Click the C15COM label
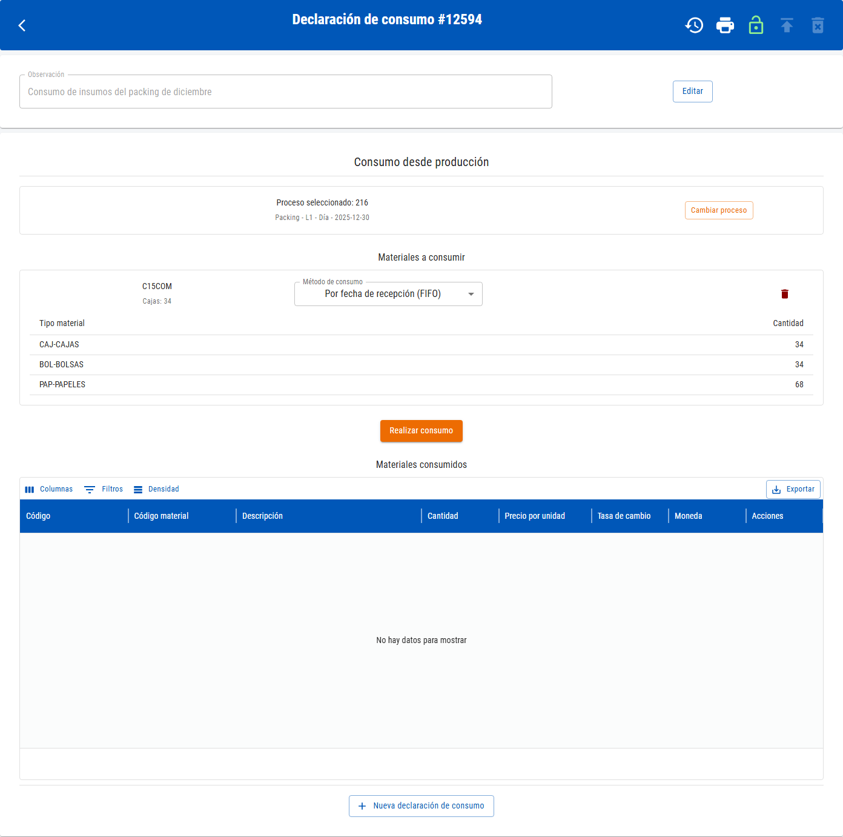 pos(157,286)
